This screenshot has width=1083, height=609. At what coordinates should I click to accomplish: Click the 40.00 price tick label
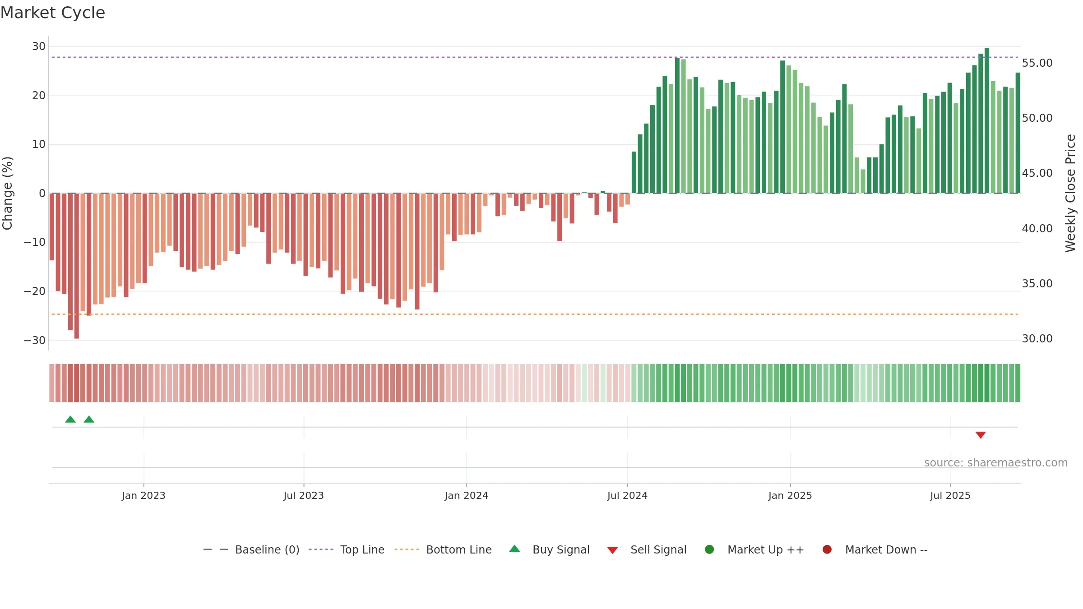point(1037,228)
